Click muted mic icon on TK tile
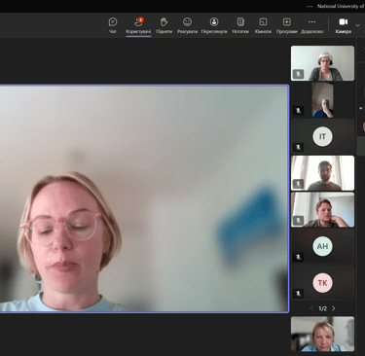This screenshot has width=365, height=356. point(298,294)
